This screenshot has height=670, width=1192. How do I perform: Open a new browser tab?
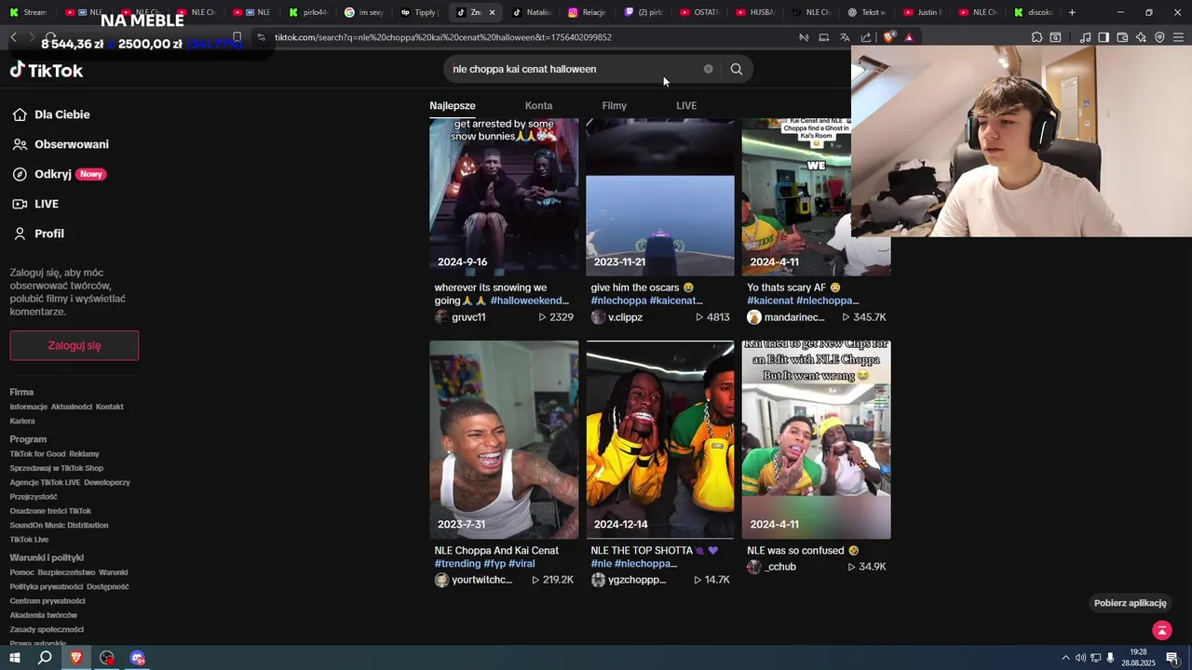coord(1072,12)
